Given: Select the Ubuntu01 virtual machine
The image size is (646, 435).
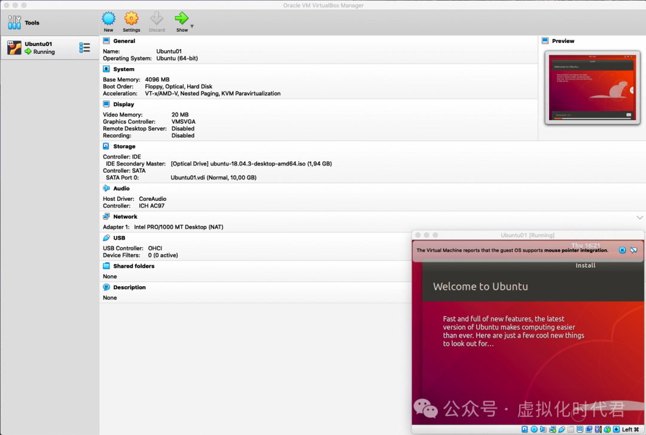Looking at the screenshot, I should pyautogui.click(x=50, y=48).
